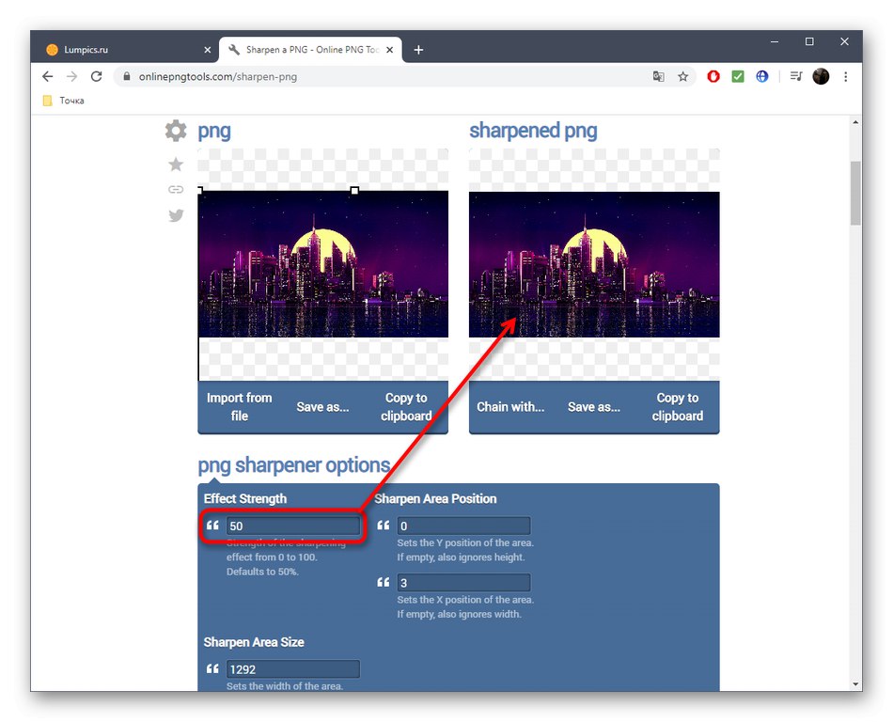
Task: Open the "Chain with..." options
Action: 510,407
